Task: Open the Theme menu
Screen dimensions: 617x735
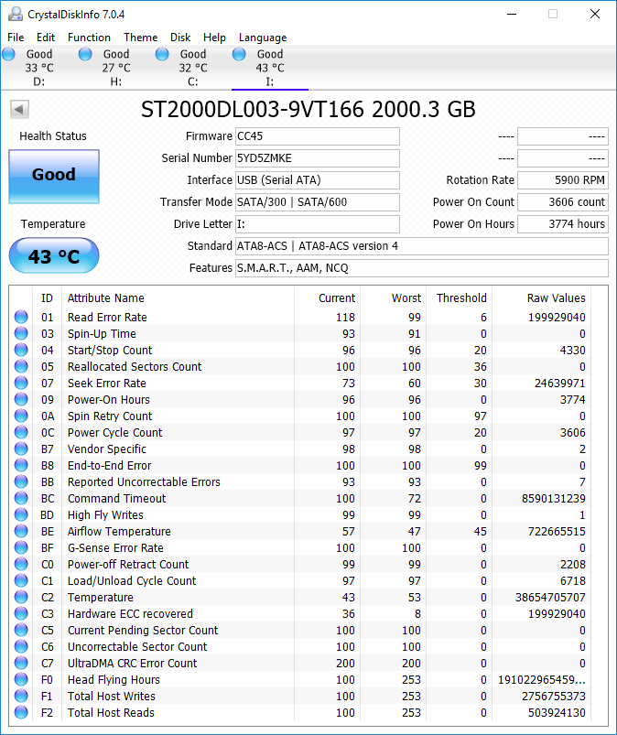Action: (141, 38)
